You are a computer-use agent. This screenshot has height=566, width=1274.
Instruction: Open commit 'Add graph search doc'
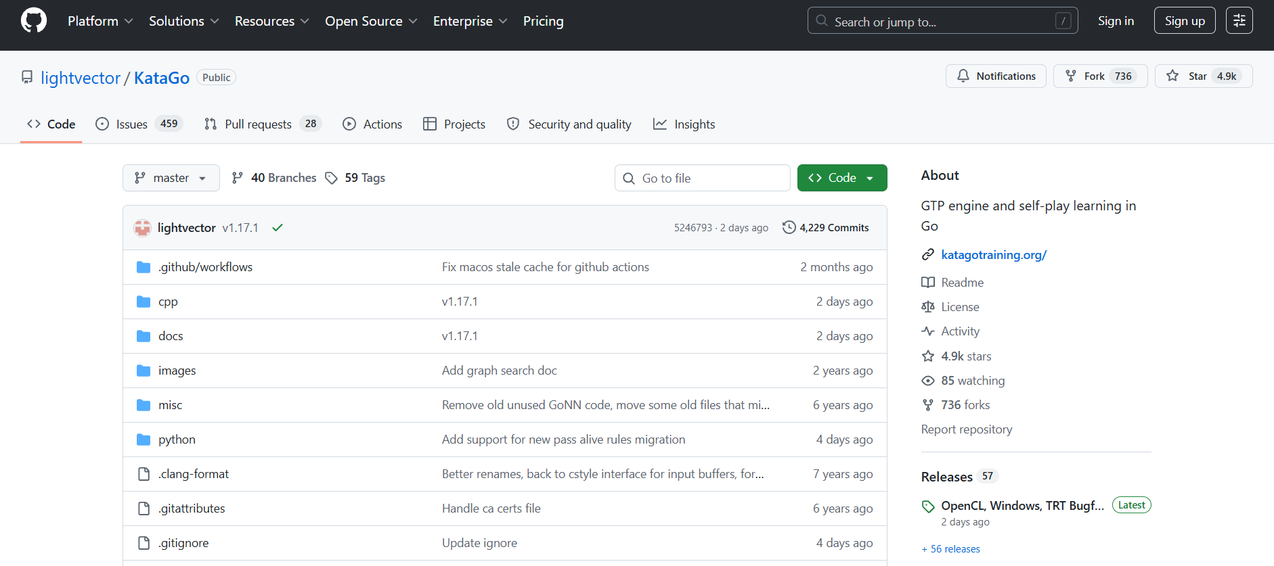click(500, 371)
